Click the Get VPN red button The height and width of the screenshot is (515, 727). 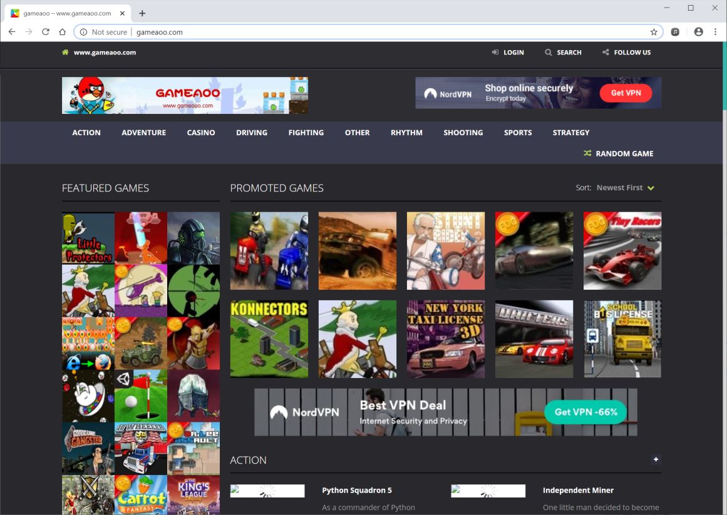626,93
